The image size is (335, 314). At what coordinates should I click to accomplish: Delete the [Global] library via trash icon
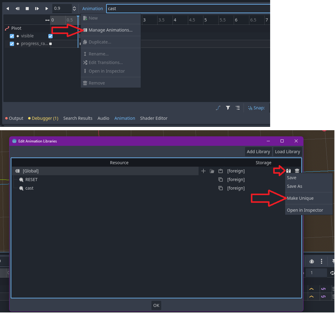[x=297, y=171]
